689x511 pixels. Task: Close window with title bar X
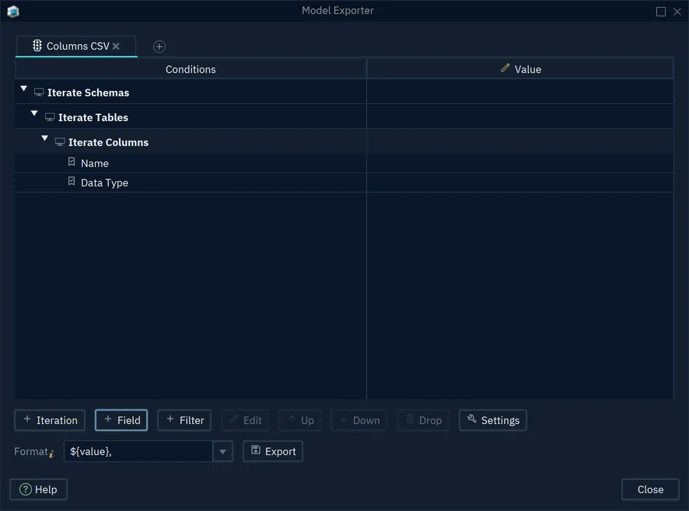pos(677,12)
